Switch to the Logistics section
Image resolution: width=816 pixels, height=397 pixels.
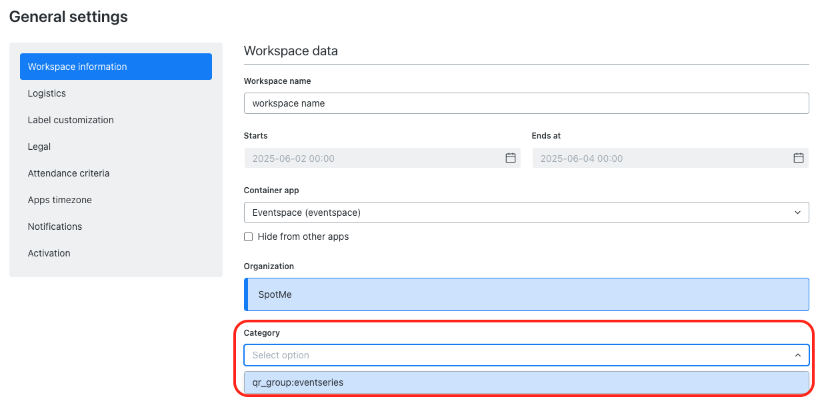[x=47, y=93]
